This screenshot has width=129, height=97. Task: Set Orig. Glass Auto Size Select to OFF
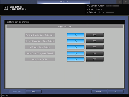95,41
